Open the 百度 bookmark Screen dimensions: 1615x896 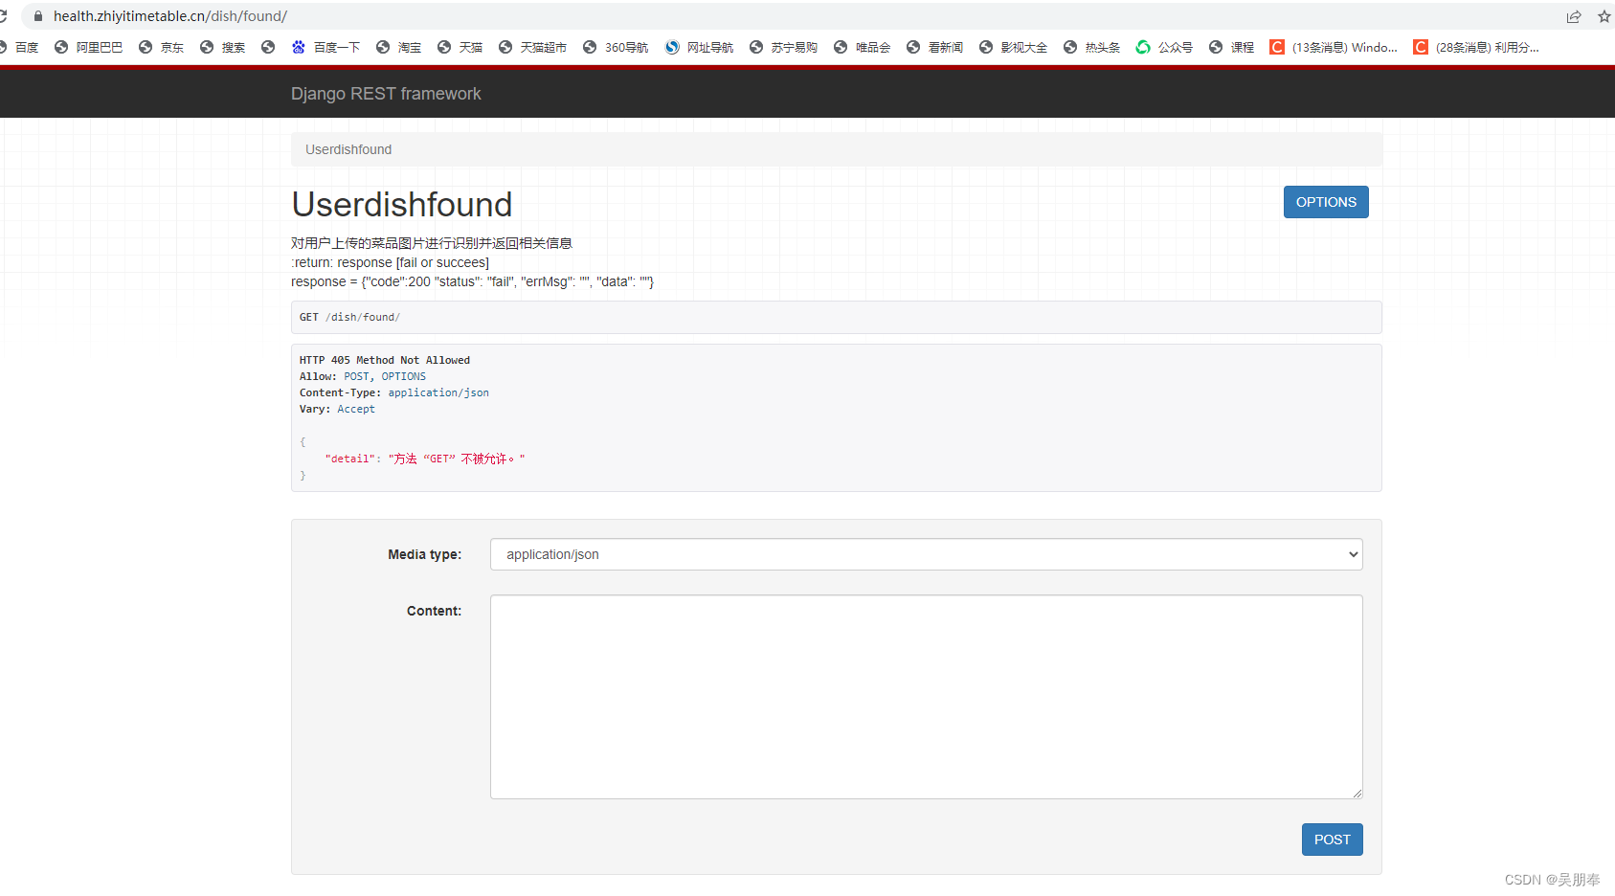point(19,47)
